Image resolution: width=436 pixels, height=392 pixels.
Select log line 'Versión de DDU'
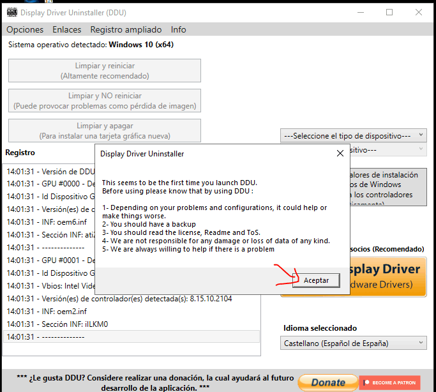click(50, 171)
